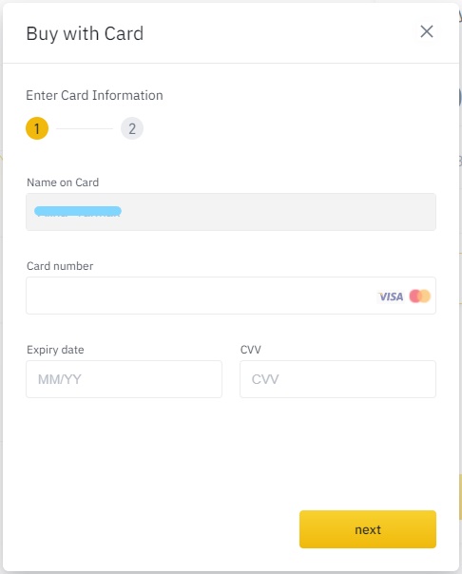
Task: Click the MM/YY expiry date field
Action: [124, 379]
